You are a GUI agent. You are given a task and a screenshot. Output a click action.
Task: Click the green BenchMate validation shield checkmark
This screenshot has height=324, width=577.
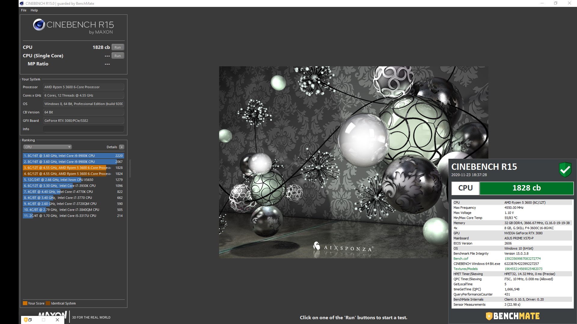[565, 170]
